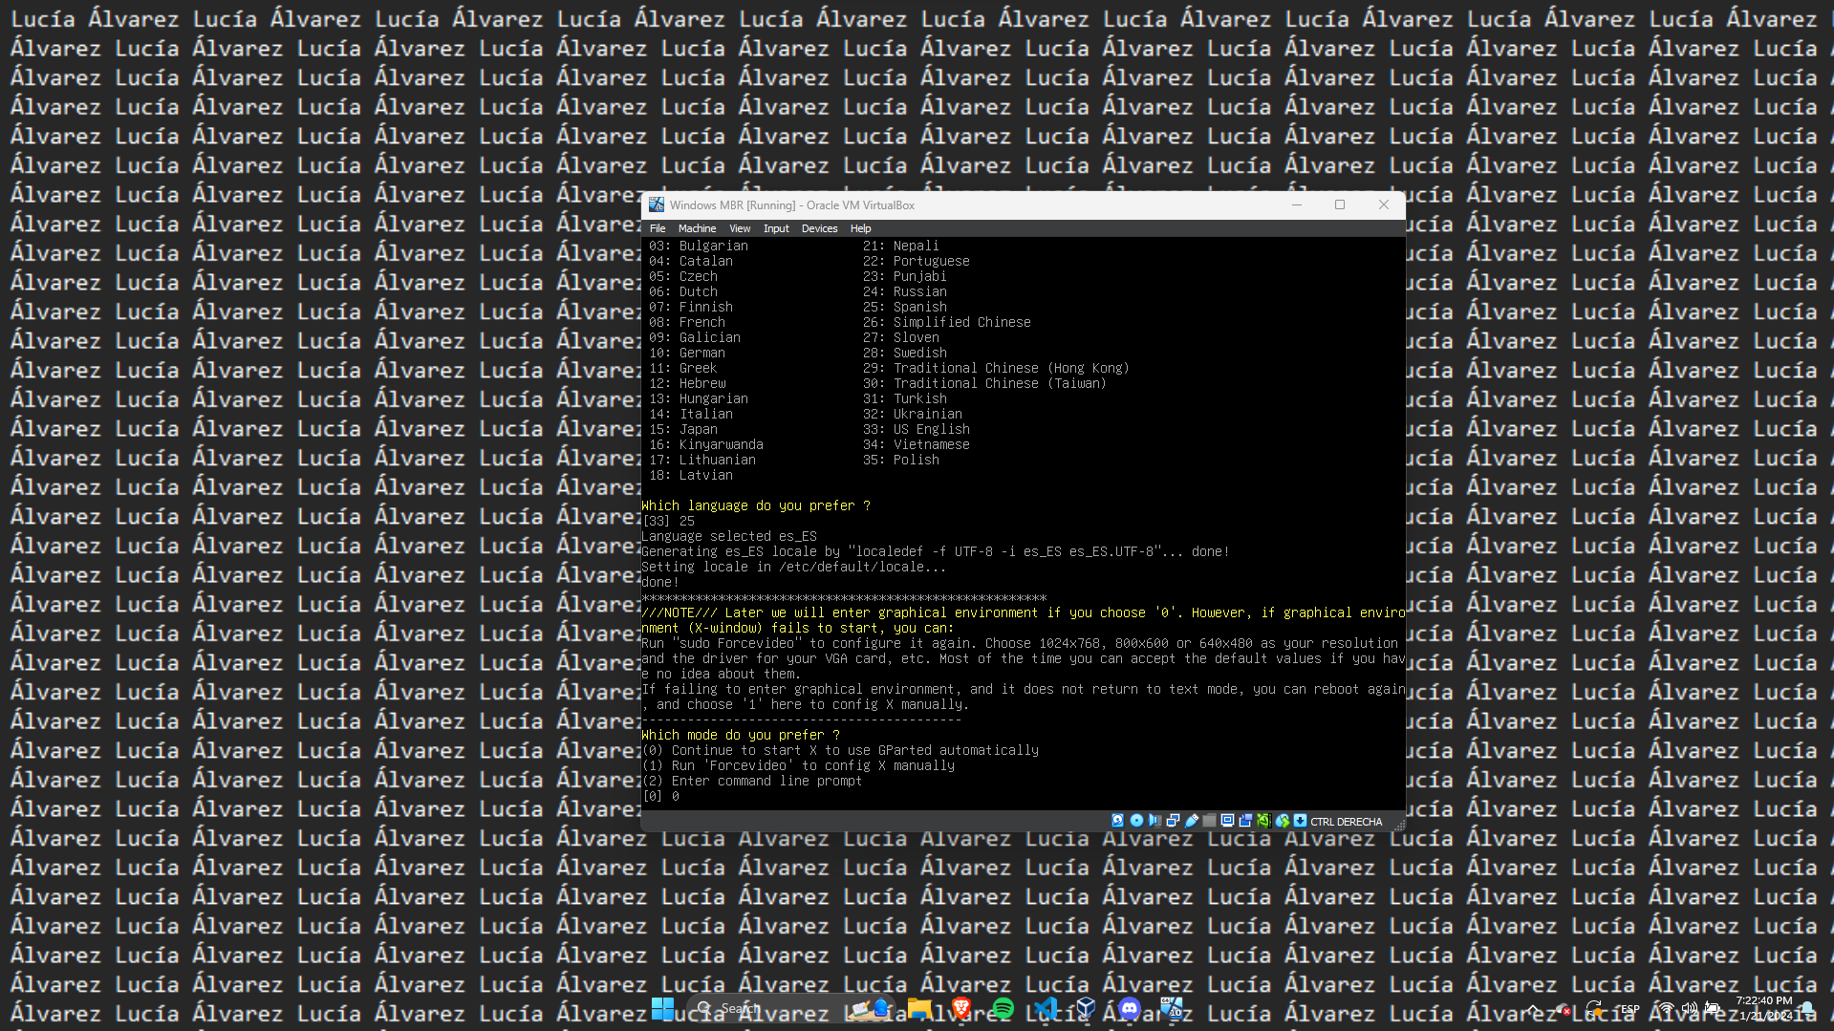This screenshot has height=1031, width=1834.
Task: Click the audio status icon in VirtualBox
Action: point(1154,821)
